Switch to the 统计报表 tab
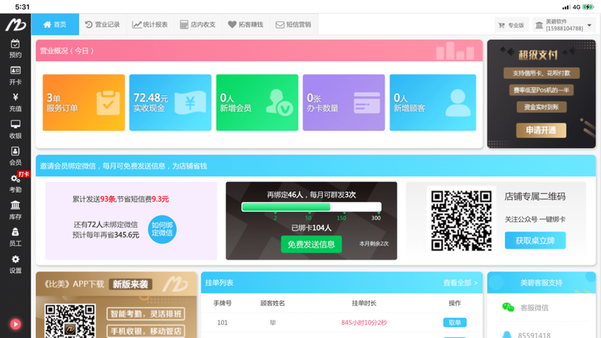The height and width of the screenshot is (338, 601). coord(150,24)
